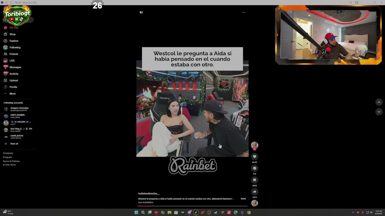Open the Windows Start menu

coord(136,212)
